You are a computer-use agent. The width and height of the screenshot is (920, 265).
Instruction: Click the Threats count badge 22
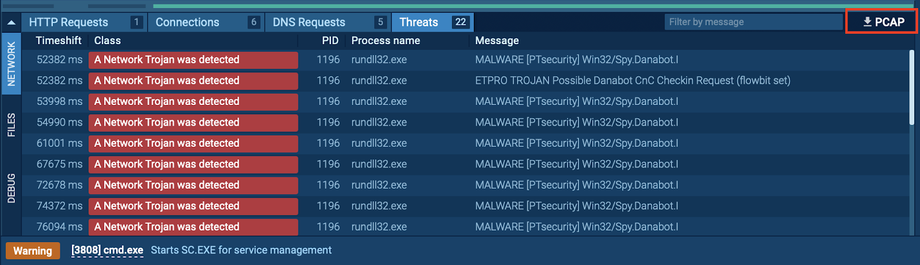coord(461,22)
